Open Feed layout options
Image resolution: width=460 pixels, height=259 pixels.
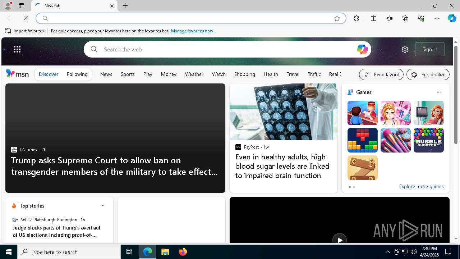[381, 74]
